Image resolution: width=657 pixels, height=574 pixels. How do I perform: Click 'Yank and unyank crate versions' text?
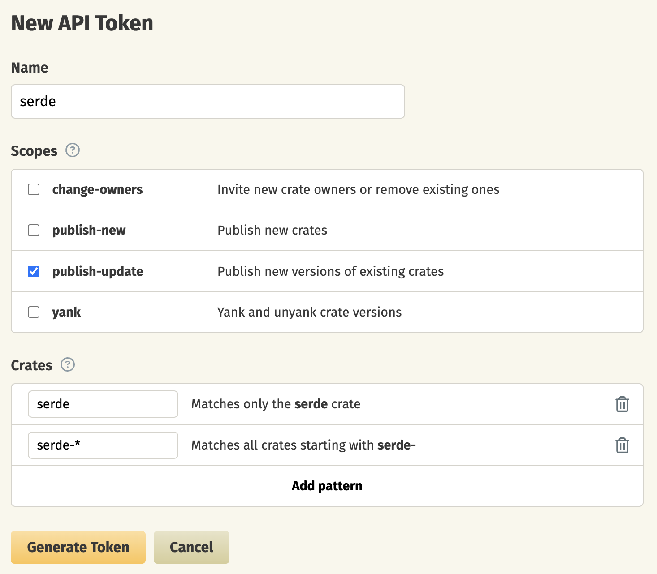309,312
